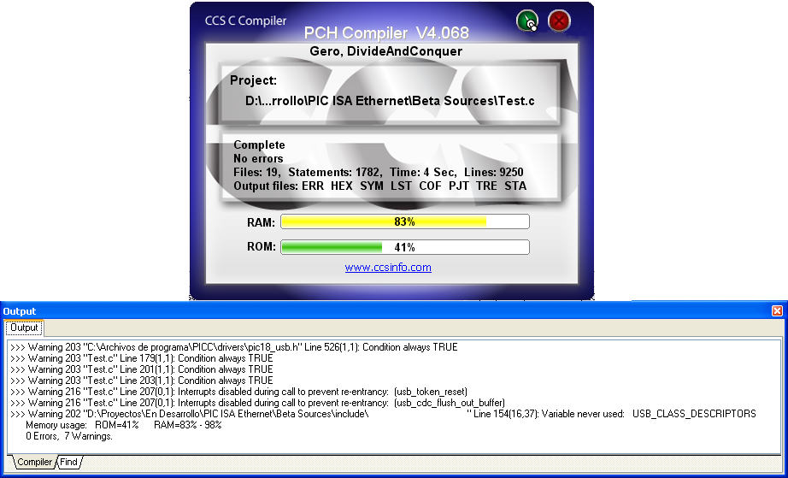This screenshot has width=788, height=478.
Task: Select the pic18_usb.h Line 526 warning row
Action: (x=234, y=347)
